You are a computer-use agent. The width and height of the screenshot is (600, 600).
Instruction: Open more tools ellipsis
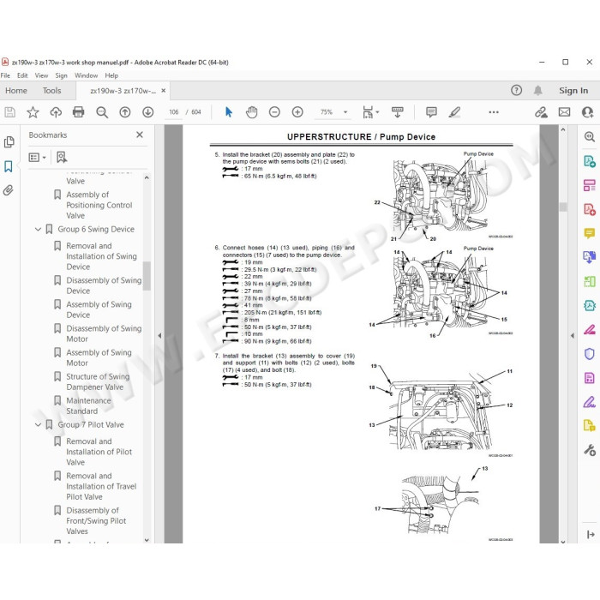coord(494,112)
